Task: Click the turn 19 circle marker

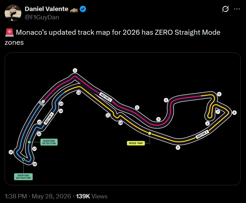Action: click(x=11, y=152)
